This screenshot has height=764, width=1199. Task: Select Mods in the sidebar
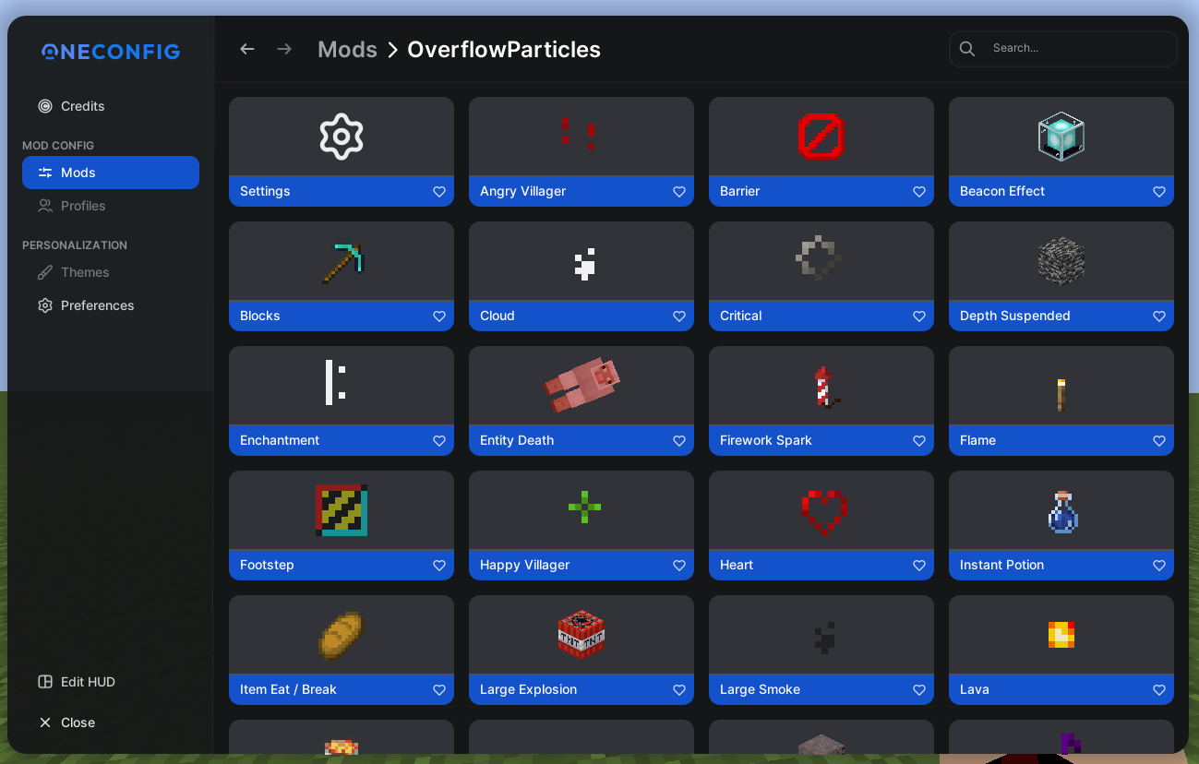(x=111, y=173)
